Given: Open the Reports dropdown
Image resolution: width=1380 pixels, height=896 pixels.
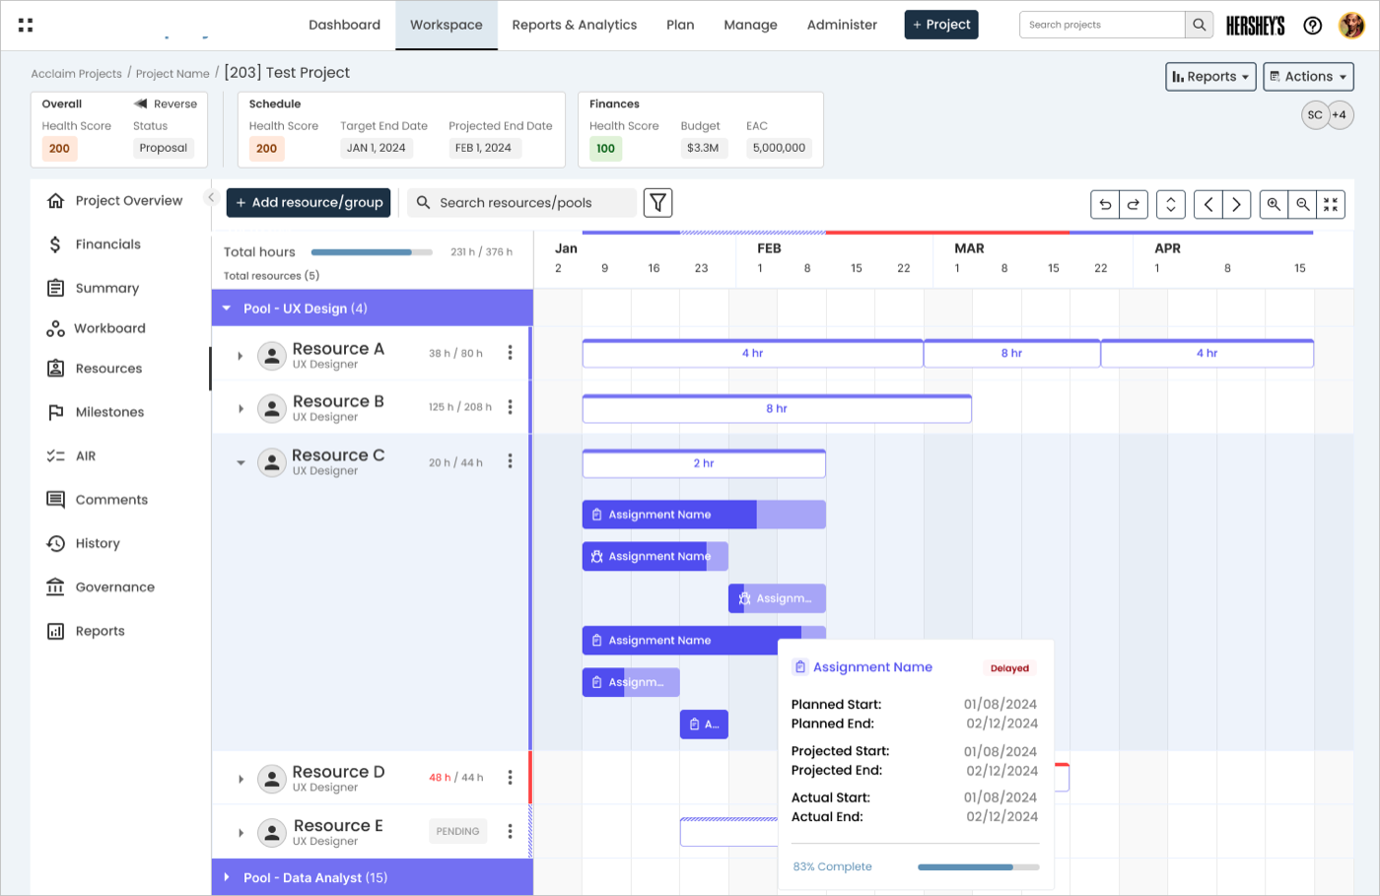Looking at the screenshot, I should click(x=1210, y=77).
